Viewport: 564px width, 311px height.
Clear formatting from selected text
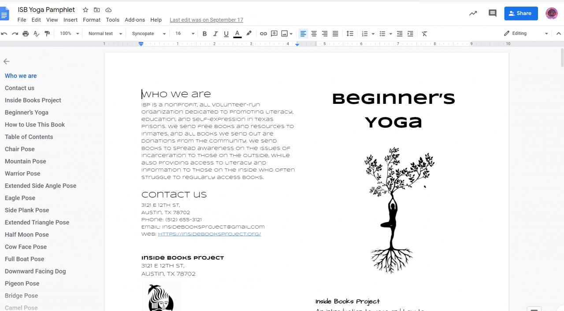(424, 34)
